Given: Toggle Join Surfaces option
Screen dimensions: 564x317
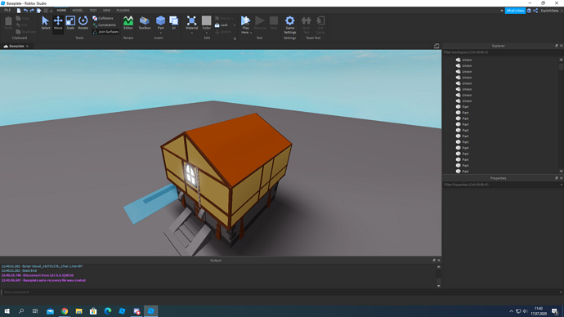Looking at the screenshot, I should (x=105, y=32).
